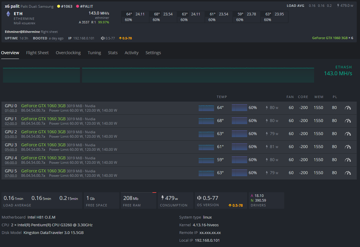
Task: Click the GeForce GTX 1060 3GB name in GPU 0 row
Action: tap(43, 106)
